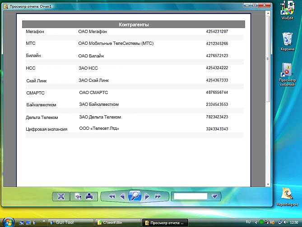The image size is (302, 227).
Task: Click number 4254367333
Action: pos(217,80)
